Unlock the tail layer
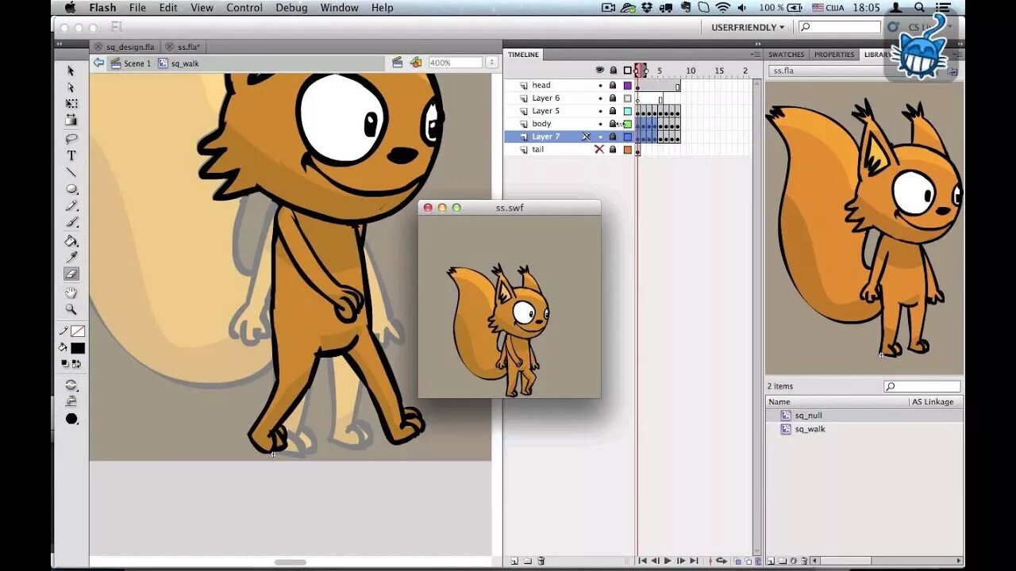This screenshot has width=1016, height=571. pos(613,149)
